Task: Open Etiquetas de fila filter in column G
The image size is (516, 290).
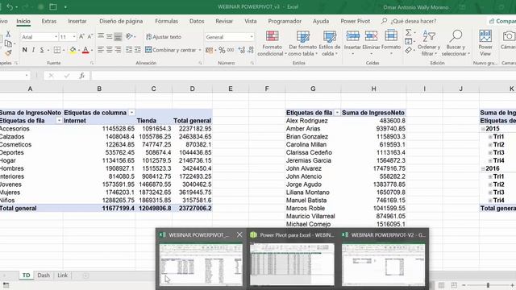Action: pos(337,113)
